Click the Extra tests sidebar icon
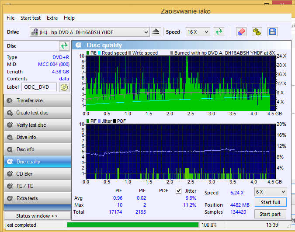This screenshot has height=232, width=295. tap(10, 198)
